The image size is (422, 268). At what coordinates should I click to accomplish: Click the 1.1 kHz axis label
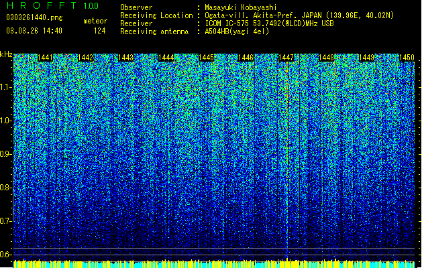pos(5,87)
